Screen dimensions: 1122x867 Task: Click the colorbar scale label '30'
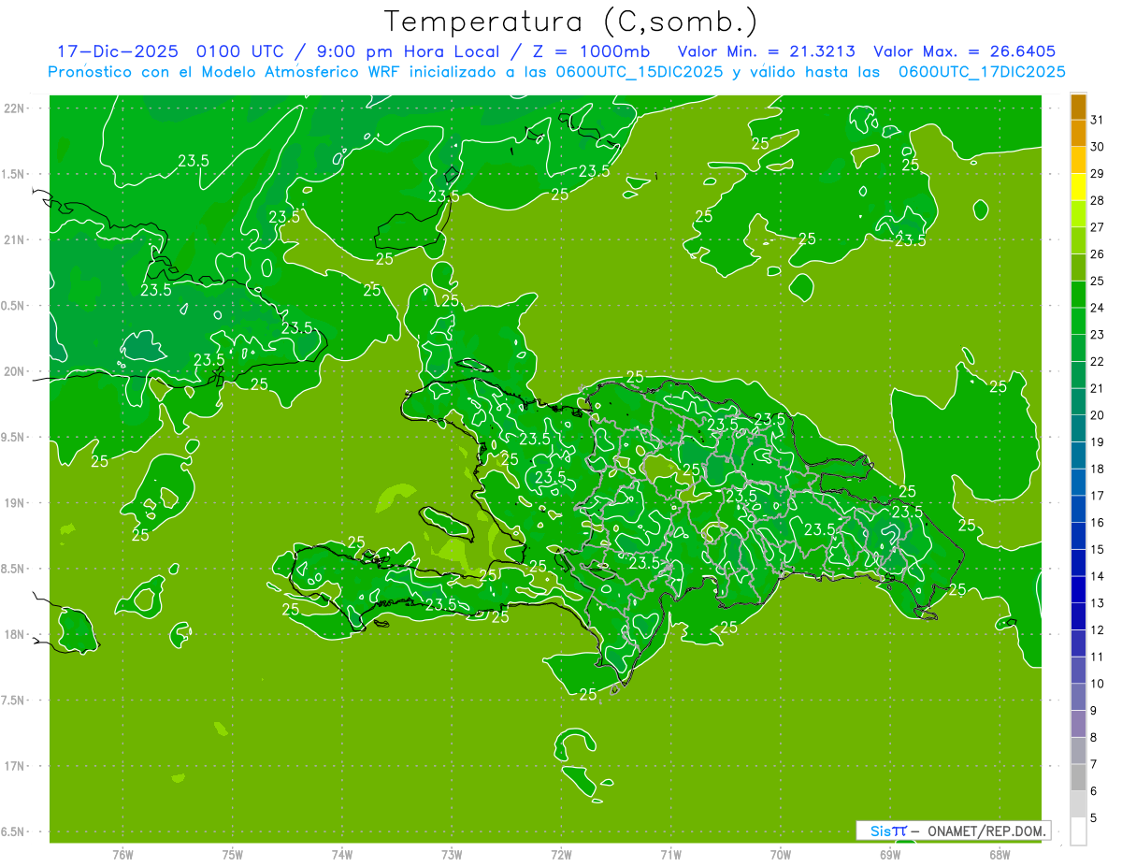pos(1098,147)
